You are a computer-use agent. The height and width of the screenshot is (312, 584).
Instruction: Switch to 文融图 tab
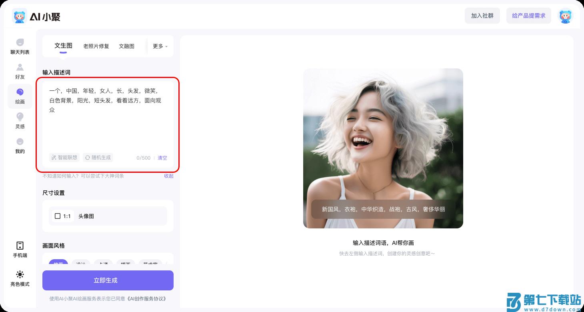click(x=126, y=46)
